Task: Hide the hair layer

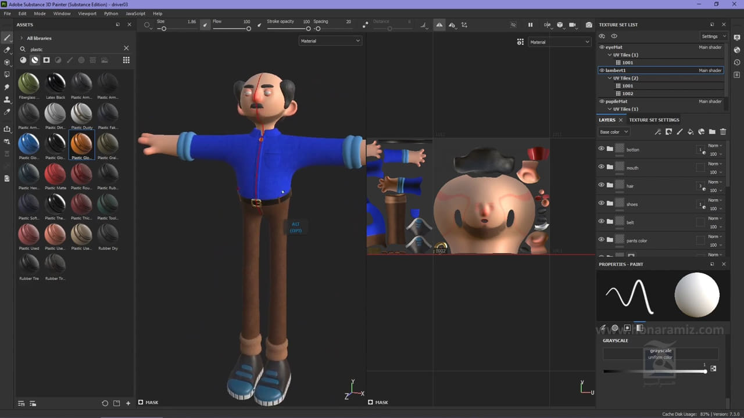Action: 601,186
